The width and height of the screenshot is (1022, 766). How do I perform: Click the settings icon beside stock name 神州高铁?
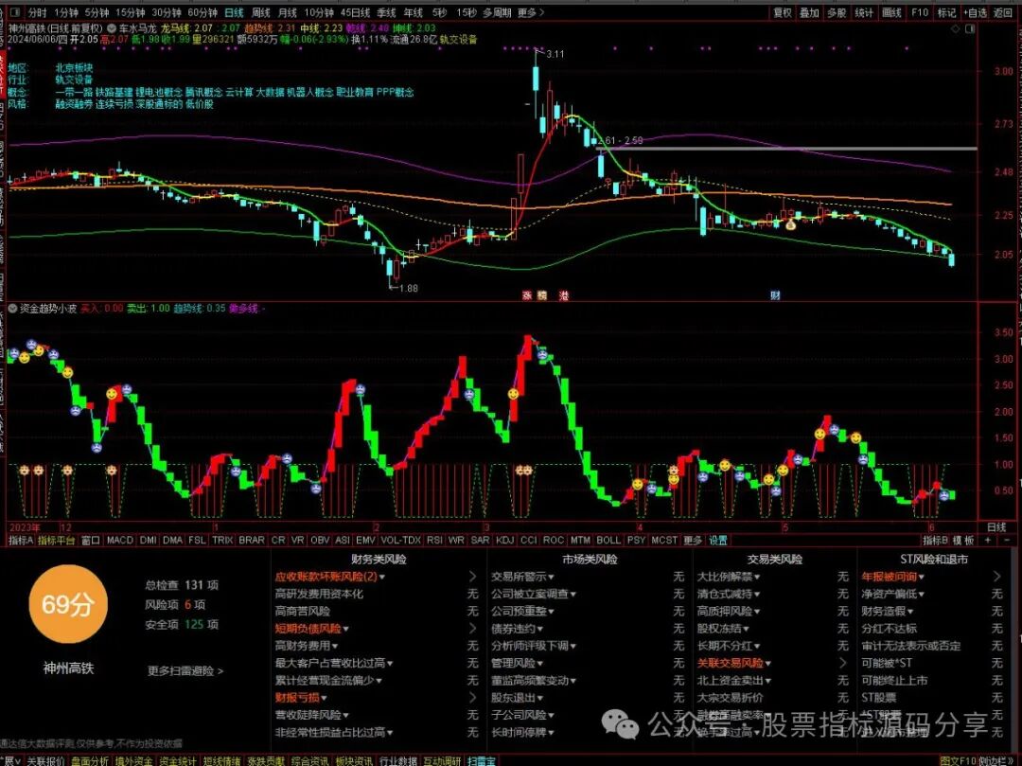(112, 28)
